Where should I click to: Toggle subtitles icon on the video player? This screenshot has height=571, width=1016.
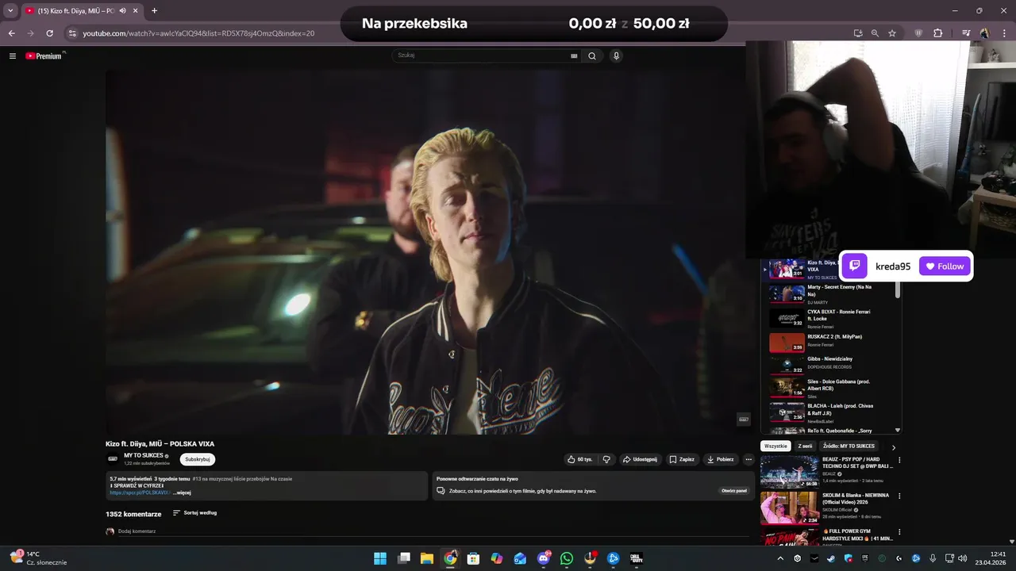click(x=743, y=419)
